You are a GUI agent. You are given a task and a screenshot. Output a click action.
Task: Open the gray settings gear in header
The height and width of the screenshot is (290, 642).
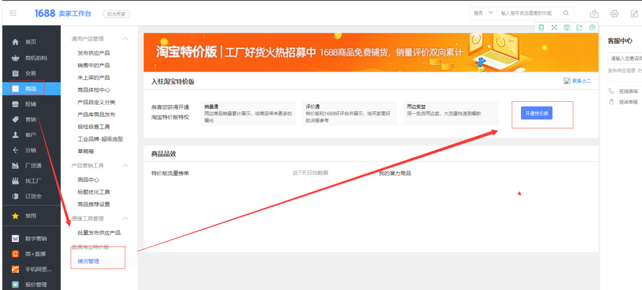pos(614,14)
